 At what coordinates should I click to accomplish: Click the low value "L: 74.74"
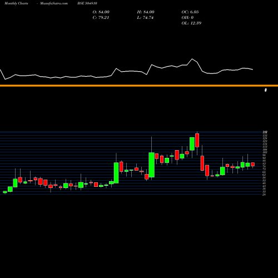145,18
